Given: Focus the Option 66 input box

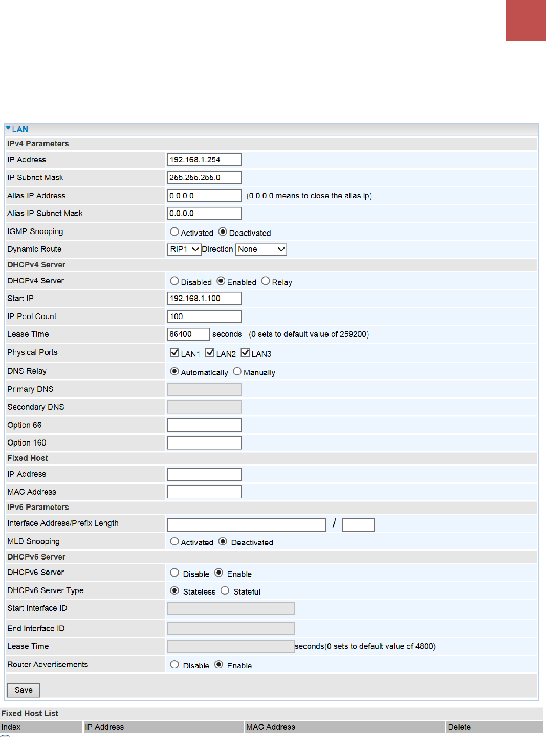Looking at the screenshot, I should point(205,425).
